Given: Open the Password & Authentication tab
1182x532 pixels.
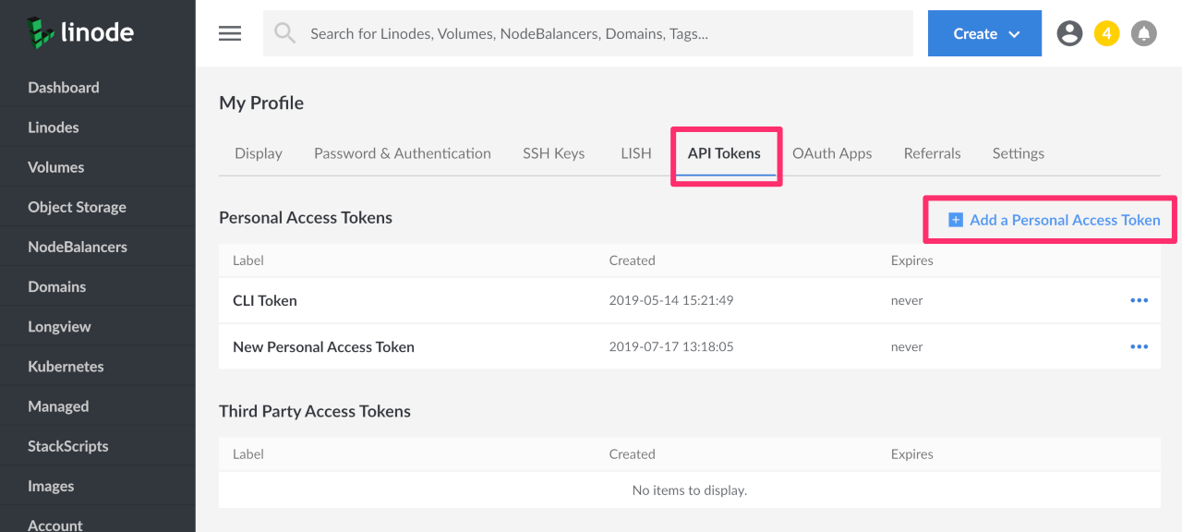Looking at the screenshot, I should point(402,153).
